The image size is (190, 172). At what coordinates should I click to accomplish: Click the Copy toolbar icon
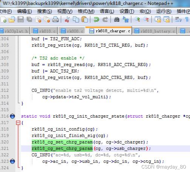click(76, 20)
